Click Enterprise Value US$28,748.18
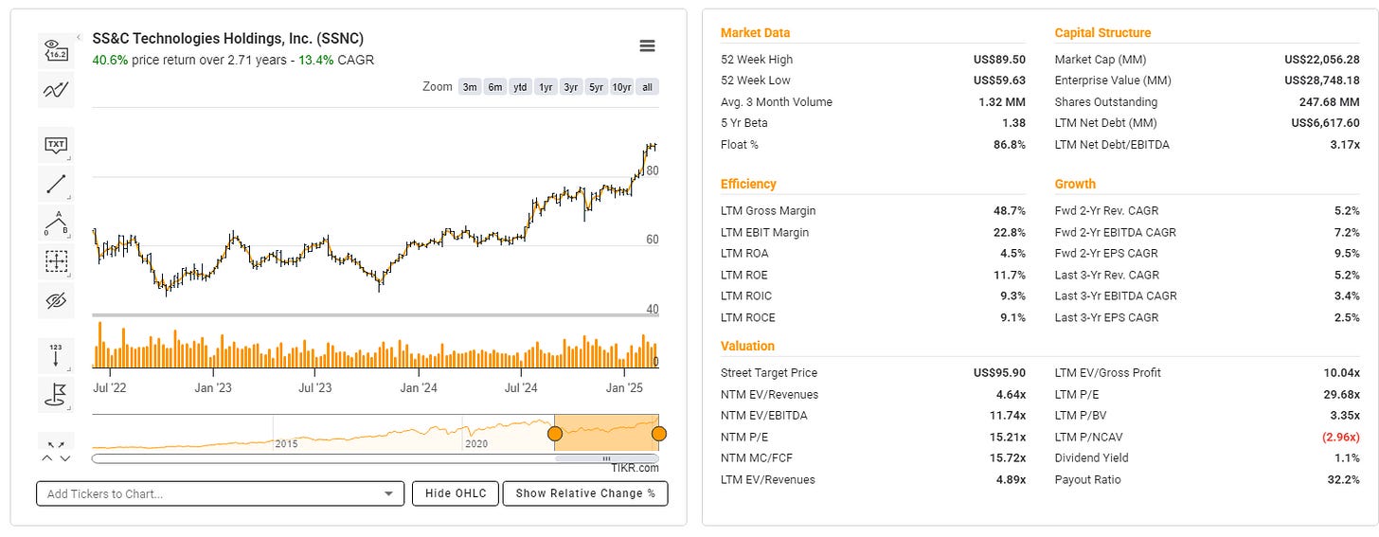 (1322, 81)
